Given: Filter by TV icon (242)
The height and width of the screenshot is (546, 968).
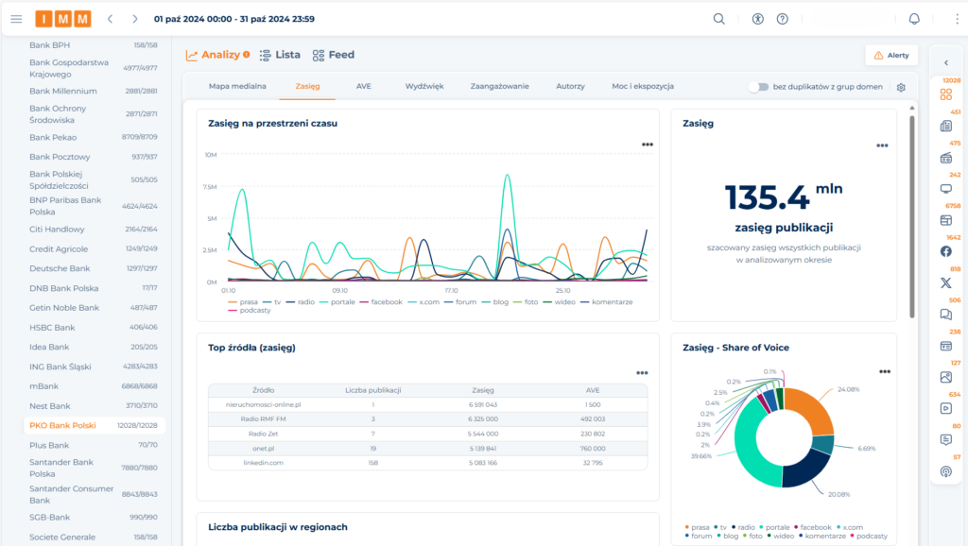Looking at the screenshot, I should click(x=945, y=189).
